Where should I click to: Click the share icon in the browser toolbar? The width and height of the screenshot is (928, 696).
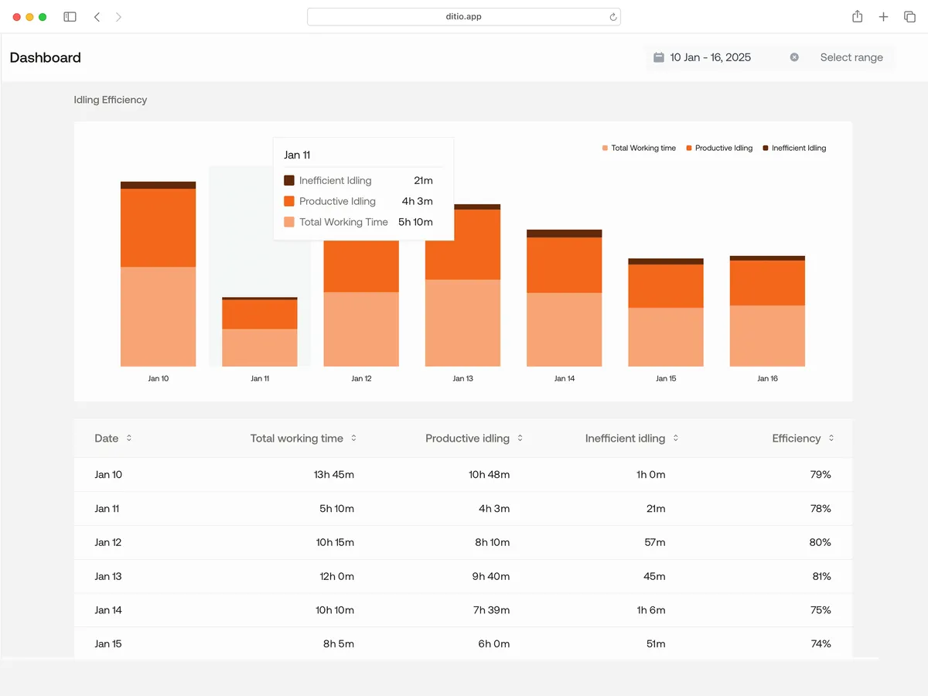tap(857, 16)
